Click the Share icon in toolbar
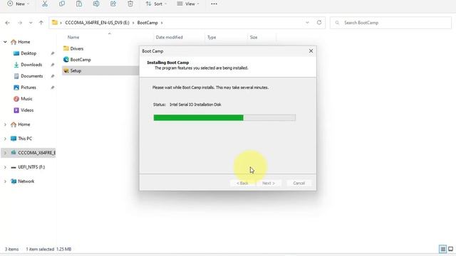Viewport: 456px width, 256px height. (x=113, y=4)
